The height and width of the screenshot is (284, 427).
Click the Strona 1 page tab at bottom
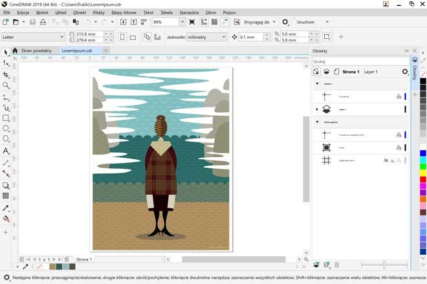coord(84,259)
